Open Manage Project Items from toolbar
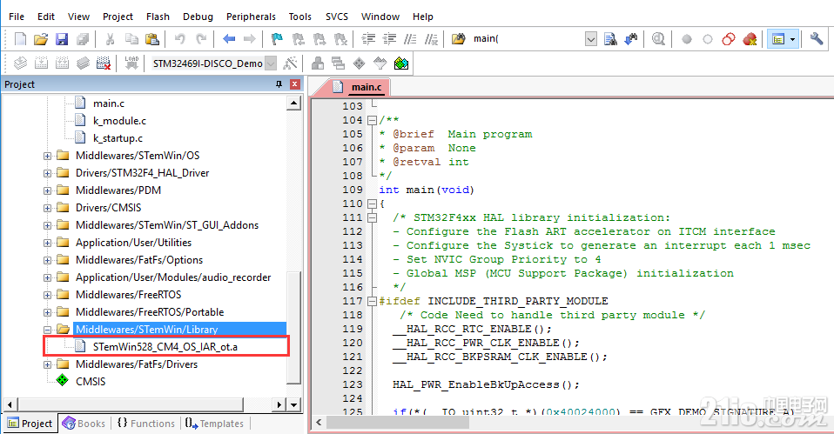The image size is (834, 434). 318,63
